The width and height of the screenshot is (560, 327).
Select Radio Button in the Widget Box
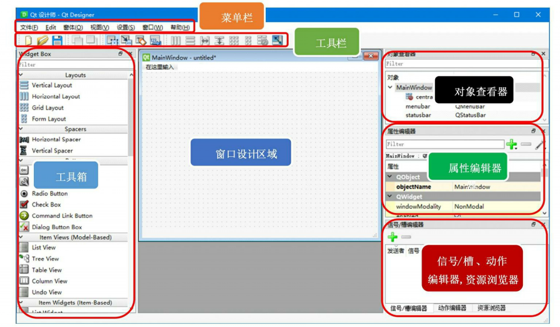tap(50, 194)
